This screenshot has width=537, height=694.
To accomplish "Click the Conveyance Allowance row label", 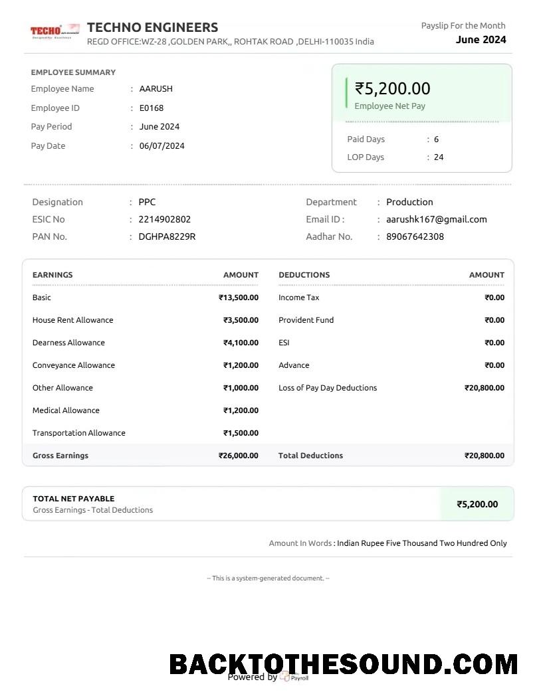I will coord(74,365).
